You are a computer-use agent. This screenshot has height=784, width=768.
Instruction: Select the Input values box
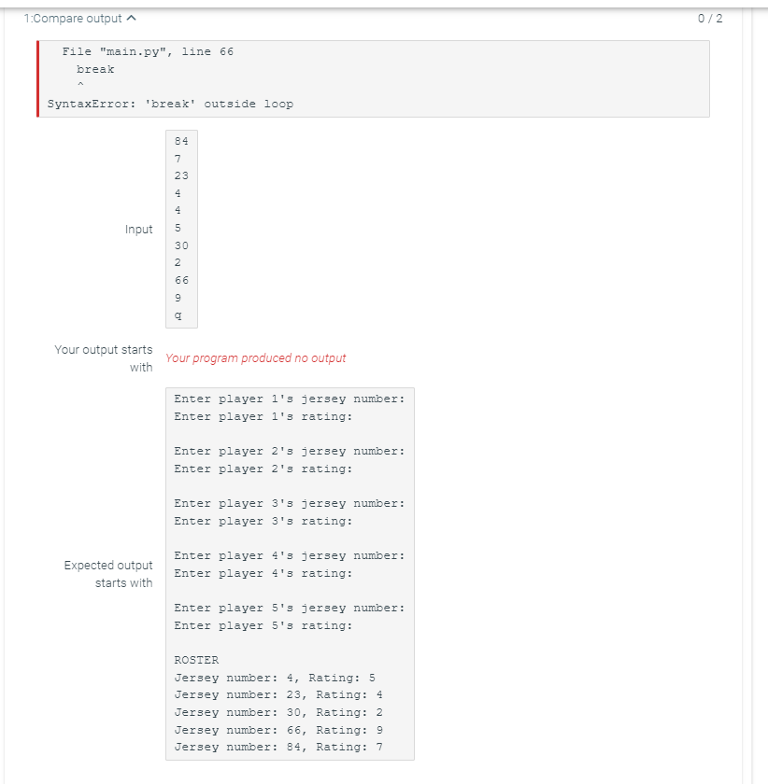tap(182, 229)
